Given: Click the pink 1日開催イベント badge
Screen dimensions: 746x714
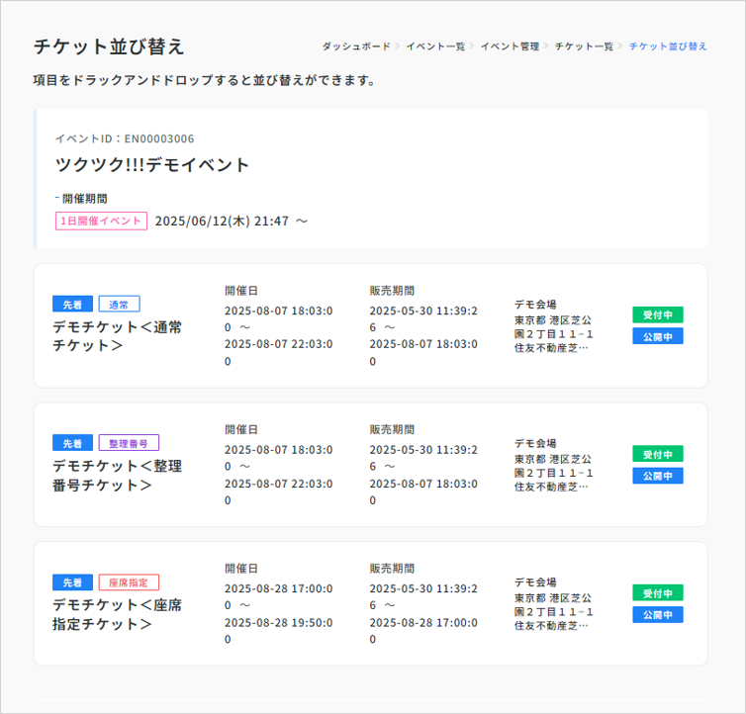Looking at the screenshot, I should pyautogui.click(x=101, y=221).
